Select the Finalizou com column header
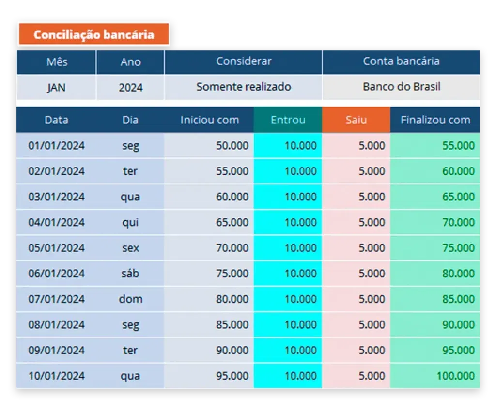Viewport: 496px width, 413px height. (x=435, y=120)
